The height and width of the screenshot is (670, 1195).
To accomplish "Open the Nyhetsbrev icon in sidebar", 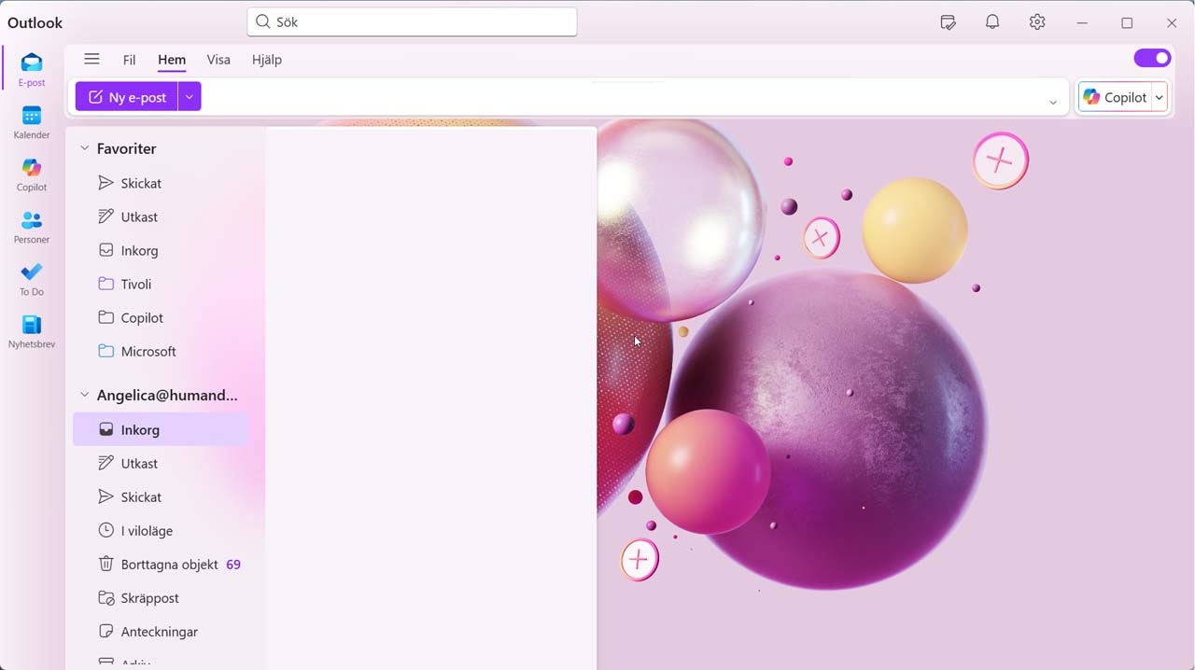I will (x=32, y=330).
